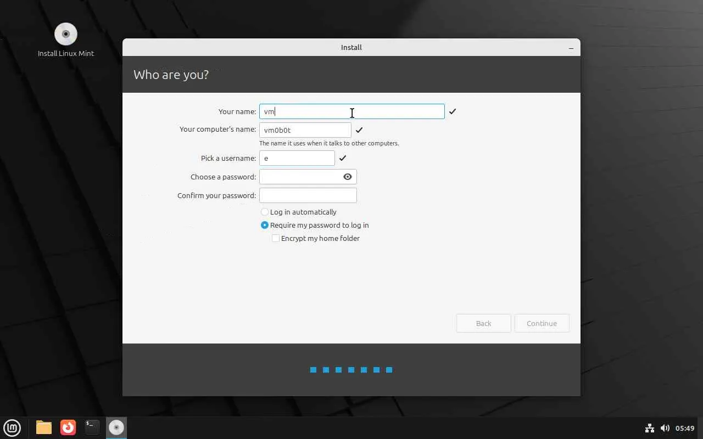Reveal password with the eye icon

point(348,177)
